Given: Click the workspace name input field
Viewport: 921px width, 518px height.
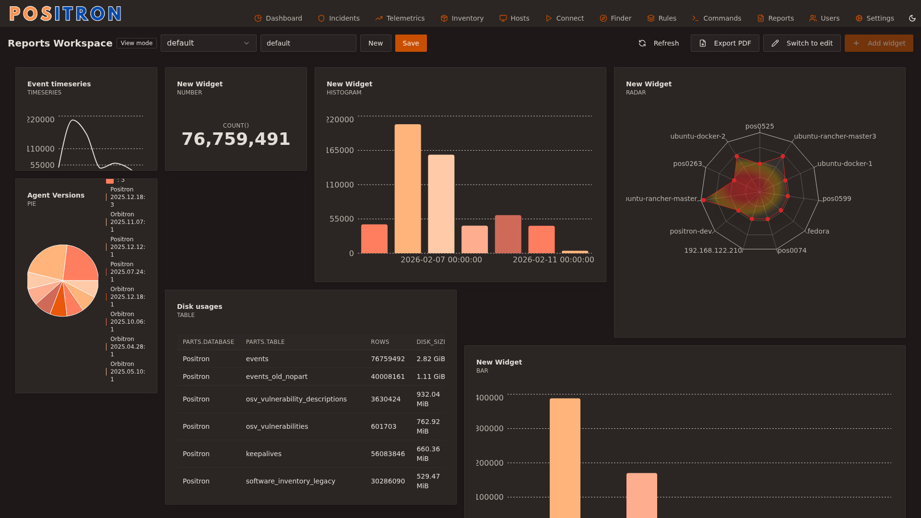Looking at the screenshot, I should [308, 43].
